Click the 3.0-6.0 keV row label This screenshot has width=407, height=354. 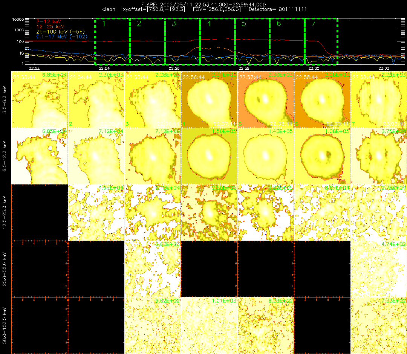coord(5,99)
